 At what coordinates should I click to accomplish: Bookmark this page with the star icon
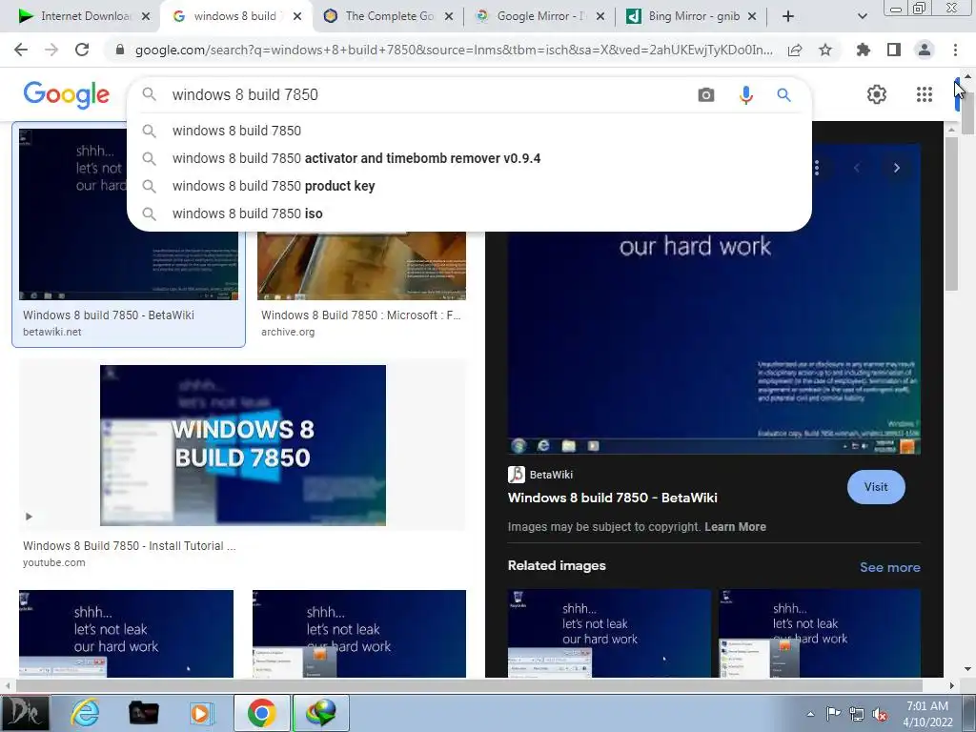click(825, 50)
